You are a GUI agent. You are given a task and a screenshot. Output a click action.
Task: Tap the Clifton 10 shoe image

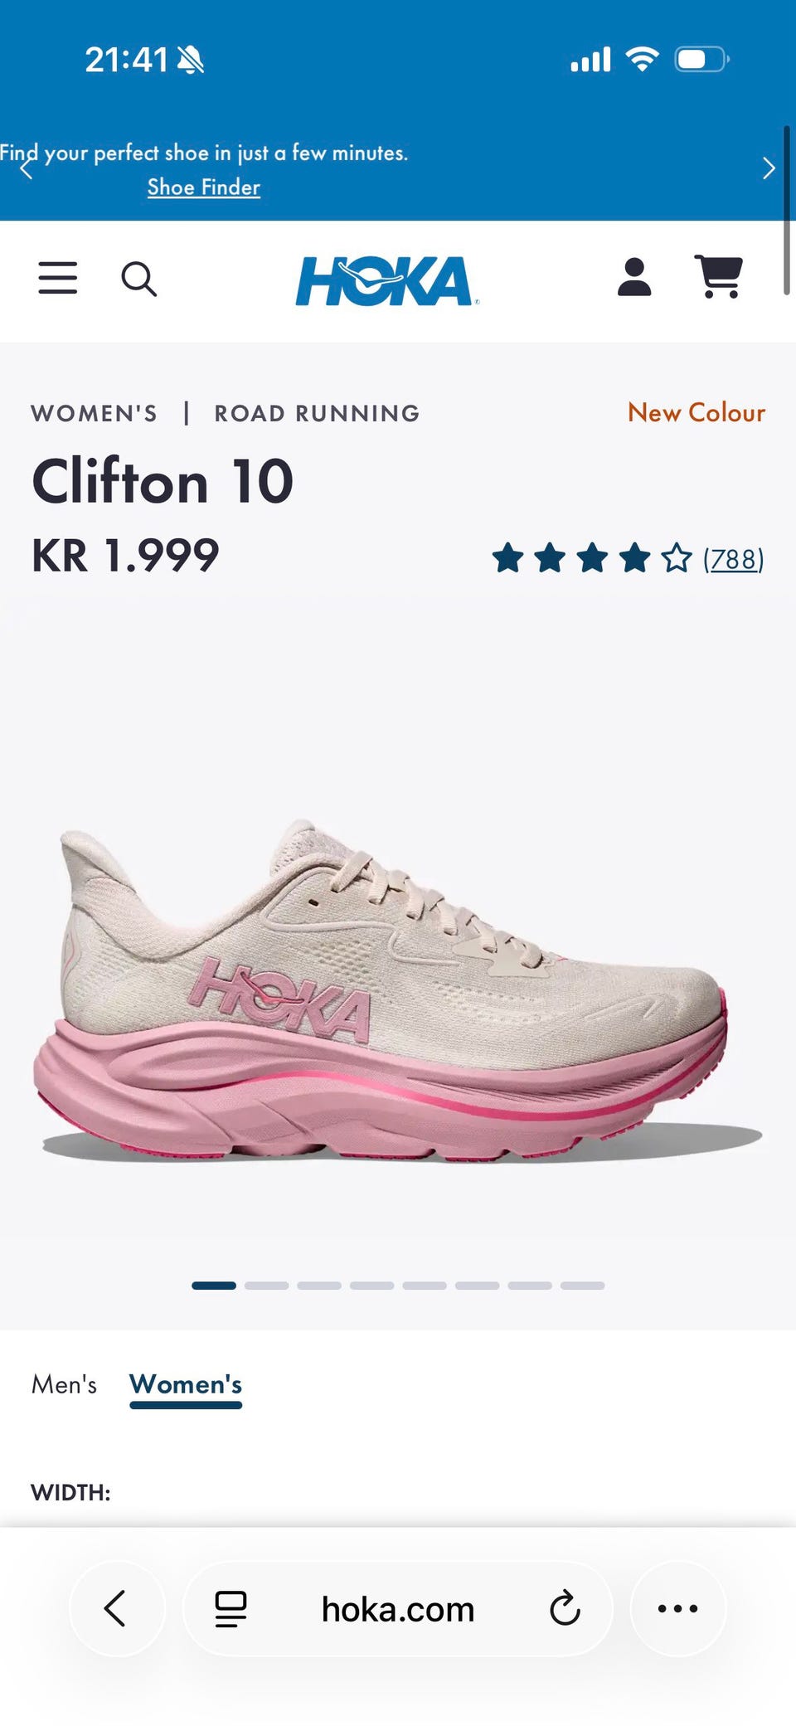[x=398, y=991]
